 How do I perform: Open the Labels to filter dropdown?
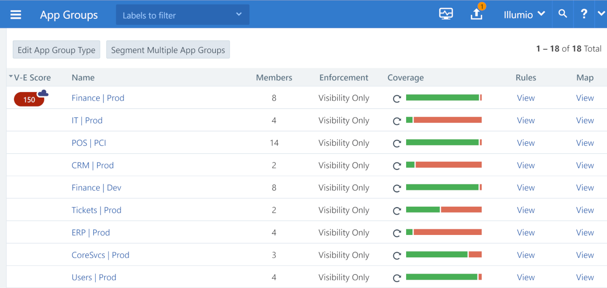click(x=182, y=15)
